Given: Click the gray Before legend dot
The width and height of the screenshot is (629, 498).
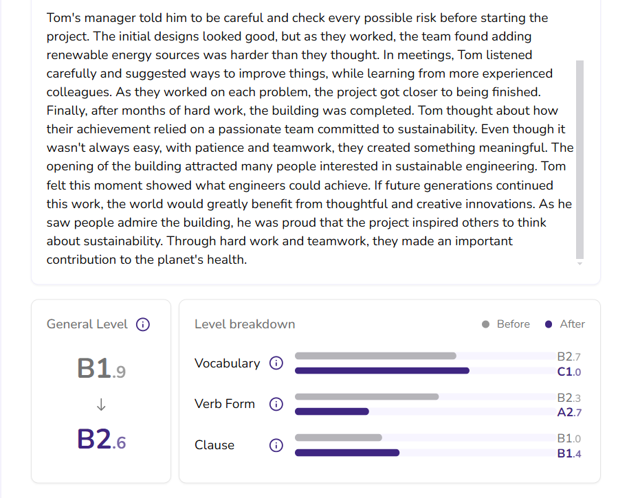Looking at the screenshot, I should click(486, 324).
